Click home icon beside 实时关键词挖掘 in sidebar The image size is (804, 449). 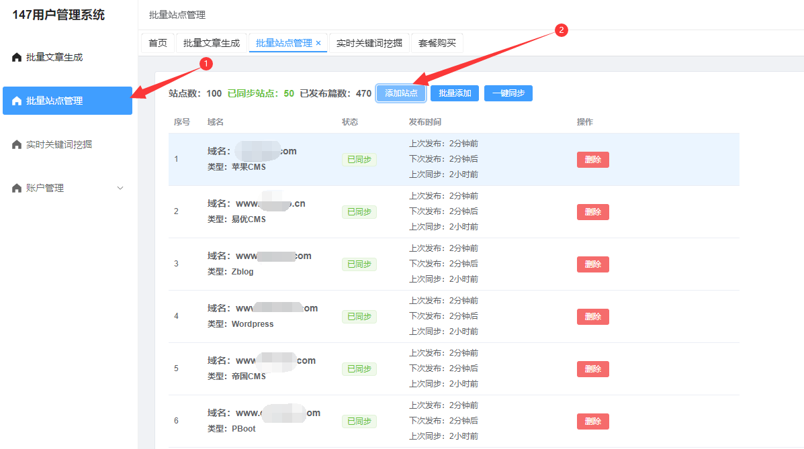pyautogui.click(x=16, y=144)
